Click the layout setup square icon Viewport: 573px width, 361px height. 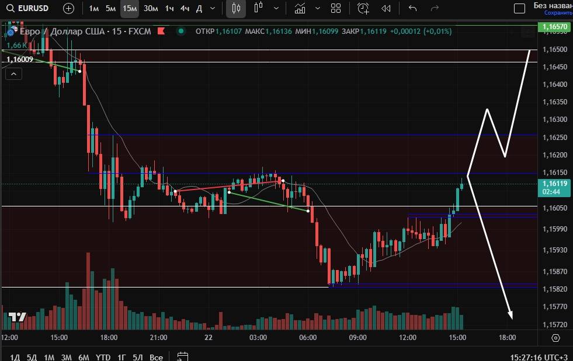tap(519, 8)
